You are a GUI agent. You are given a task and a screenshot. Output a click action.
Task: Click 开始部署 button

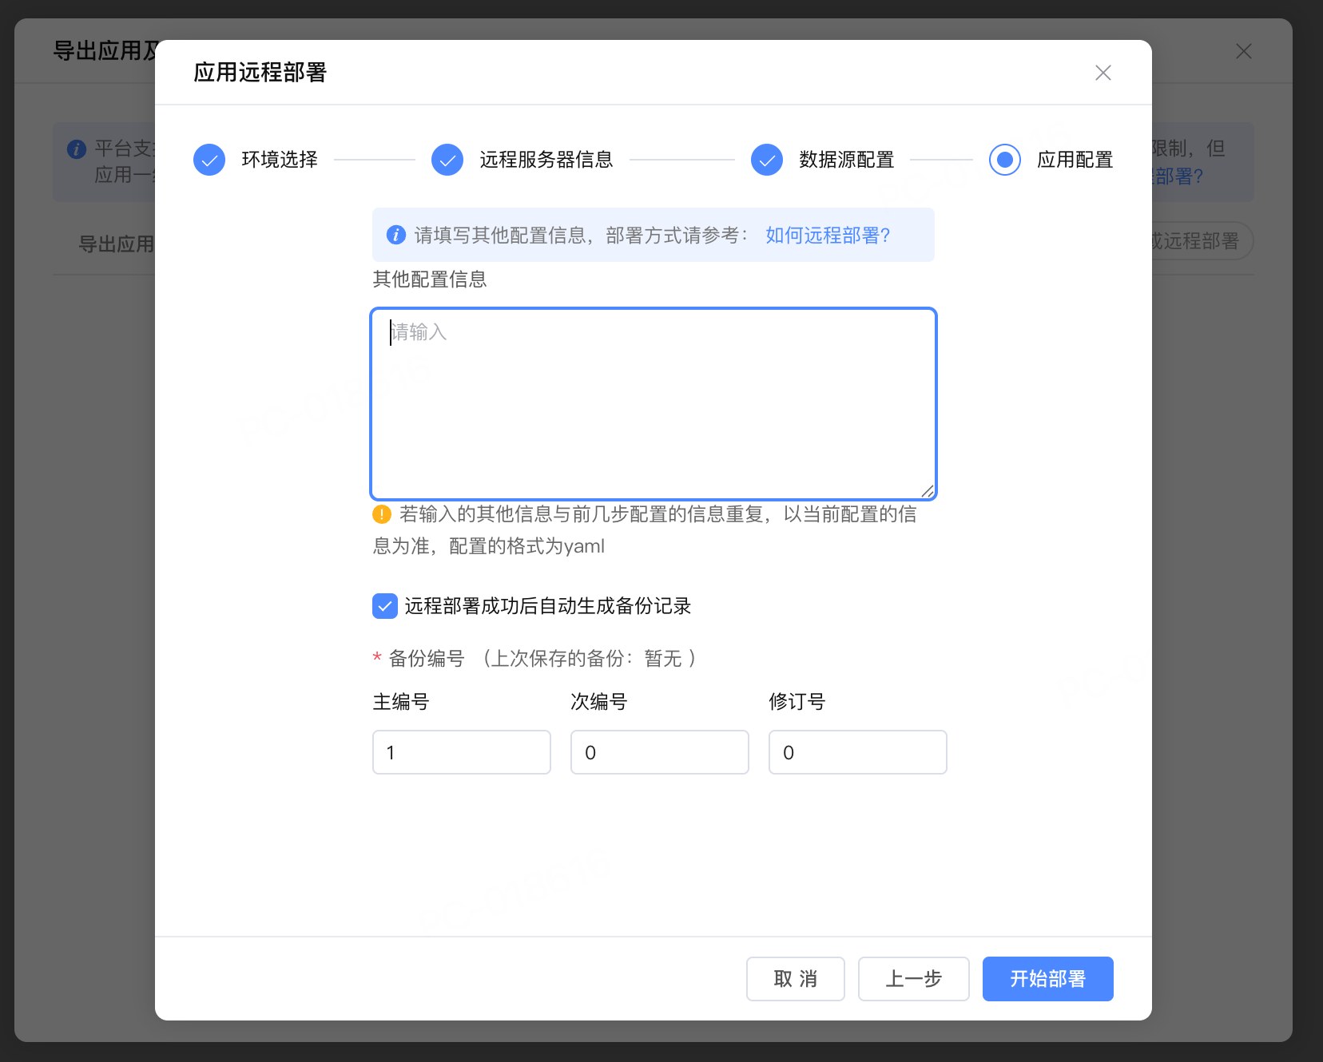(x=1048, y=979)
